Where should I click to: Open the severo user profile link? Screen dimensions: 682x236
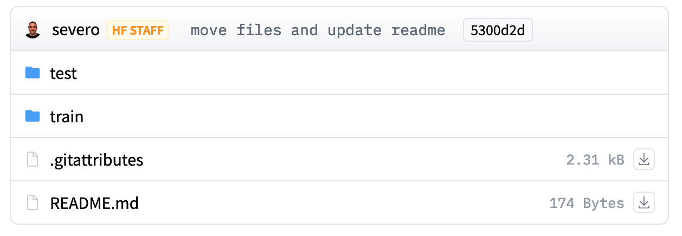coord(76,30)
